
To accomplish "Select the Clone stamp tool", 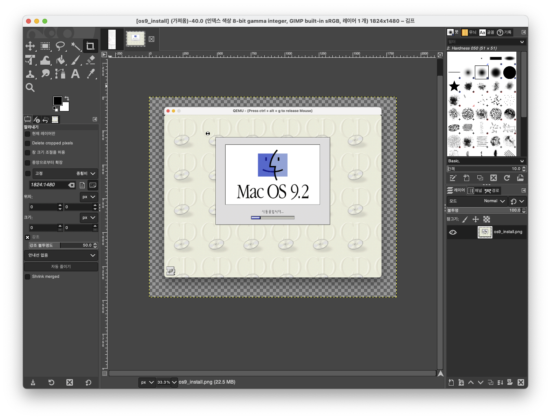I will tap(30, 74).
